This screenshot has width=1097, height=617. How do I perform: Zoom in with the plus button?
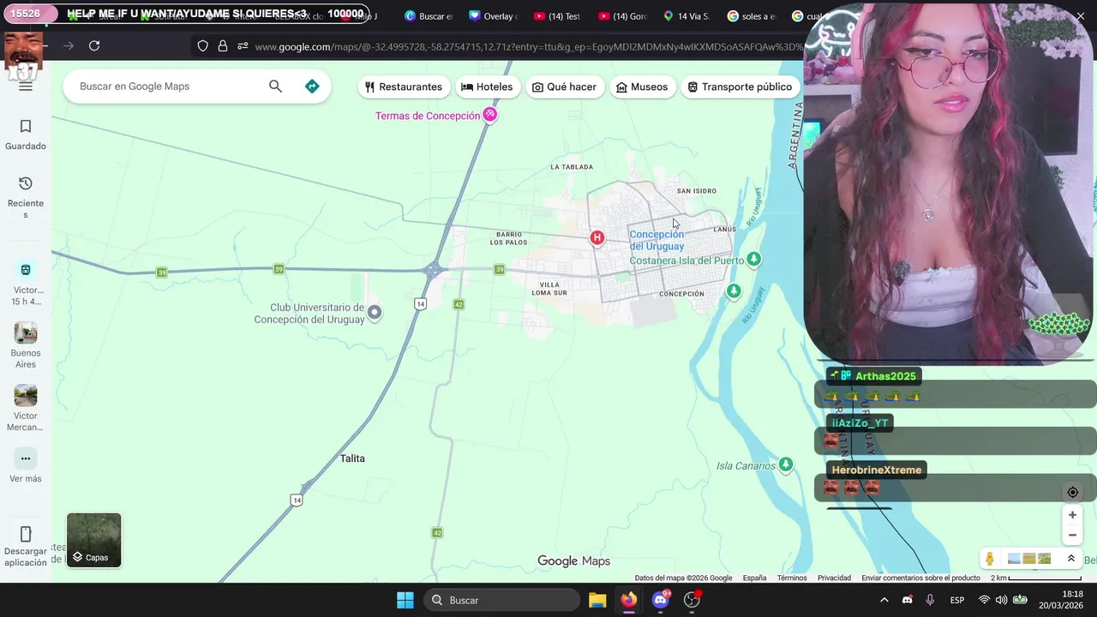[1072, 515]
